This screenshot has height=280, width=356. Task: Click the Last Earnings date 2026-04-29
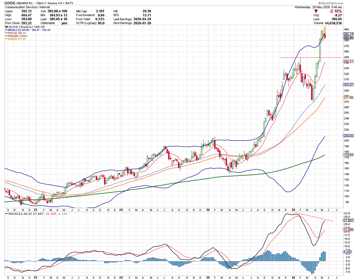point(142,19)
